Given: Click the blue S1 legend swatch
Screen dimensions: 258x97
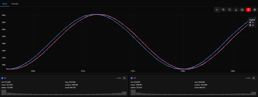Looking at the screenshot, I should point(250,23).
